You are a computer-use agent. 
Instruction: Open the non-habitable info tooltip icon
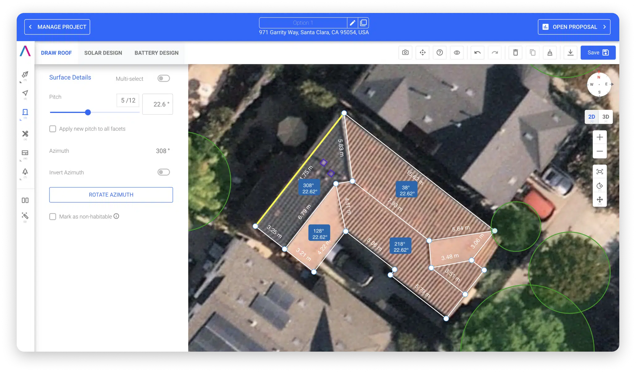pos(116,216)
